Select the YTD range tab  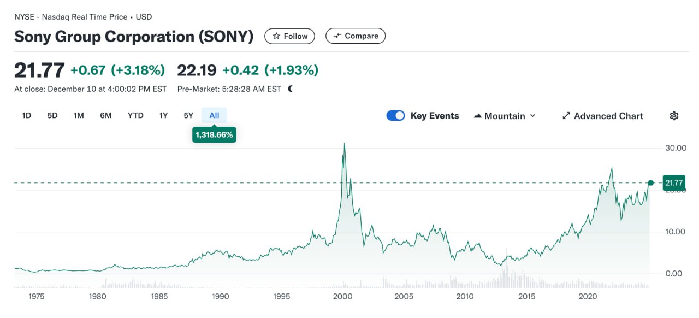click(x=135, y=115)
